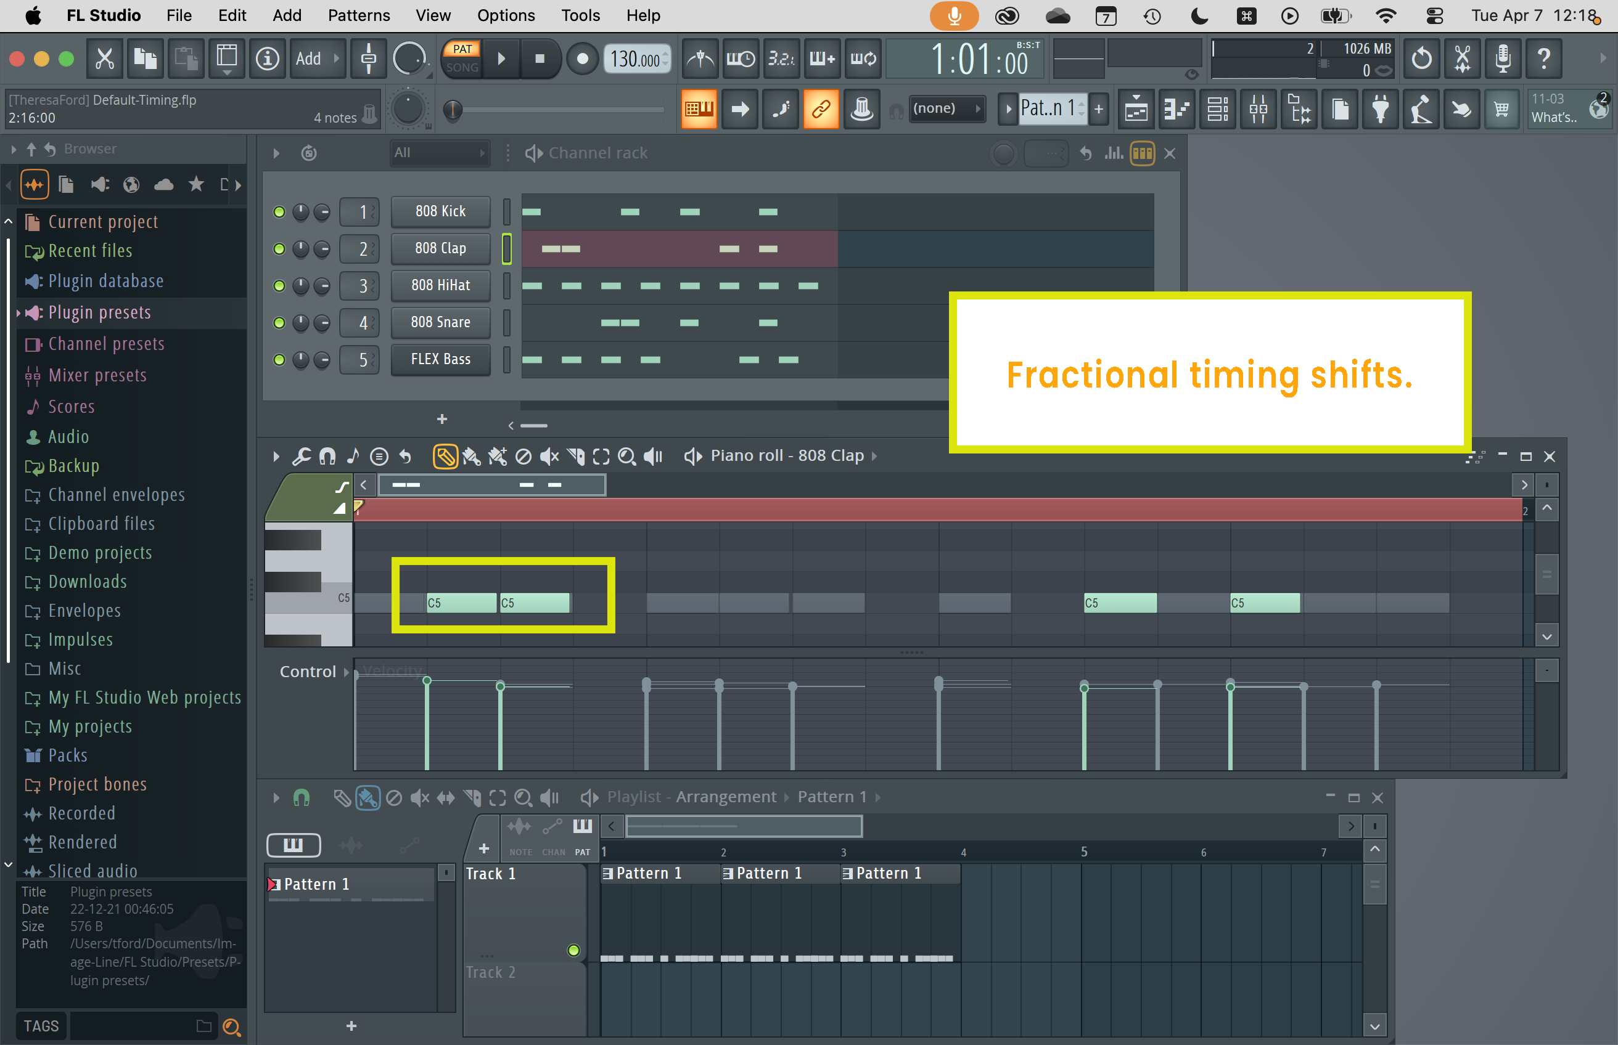Open the Patterns menu
1618x1045 pixels.
coord(358,15)
